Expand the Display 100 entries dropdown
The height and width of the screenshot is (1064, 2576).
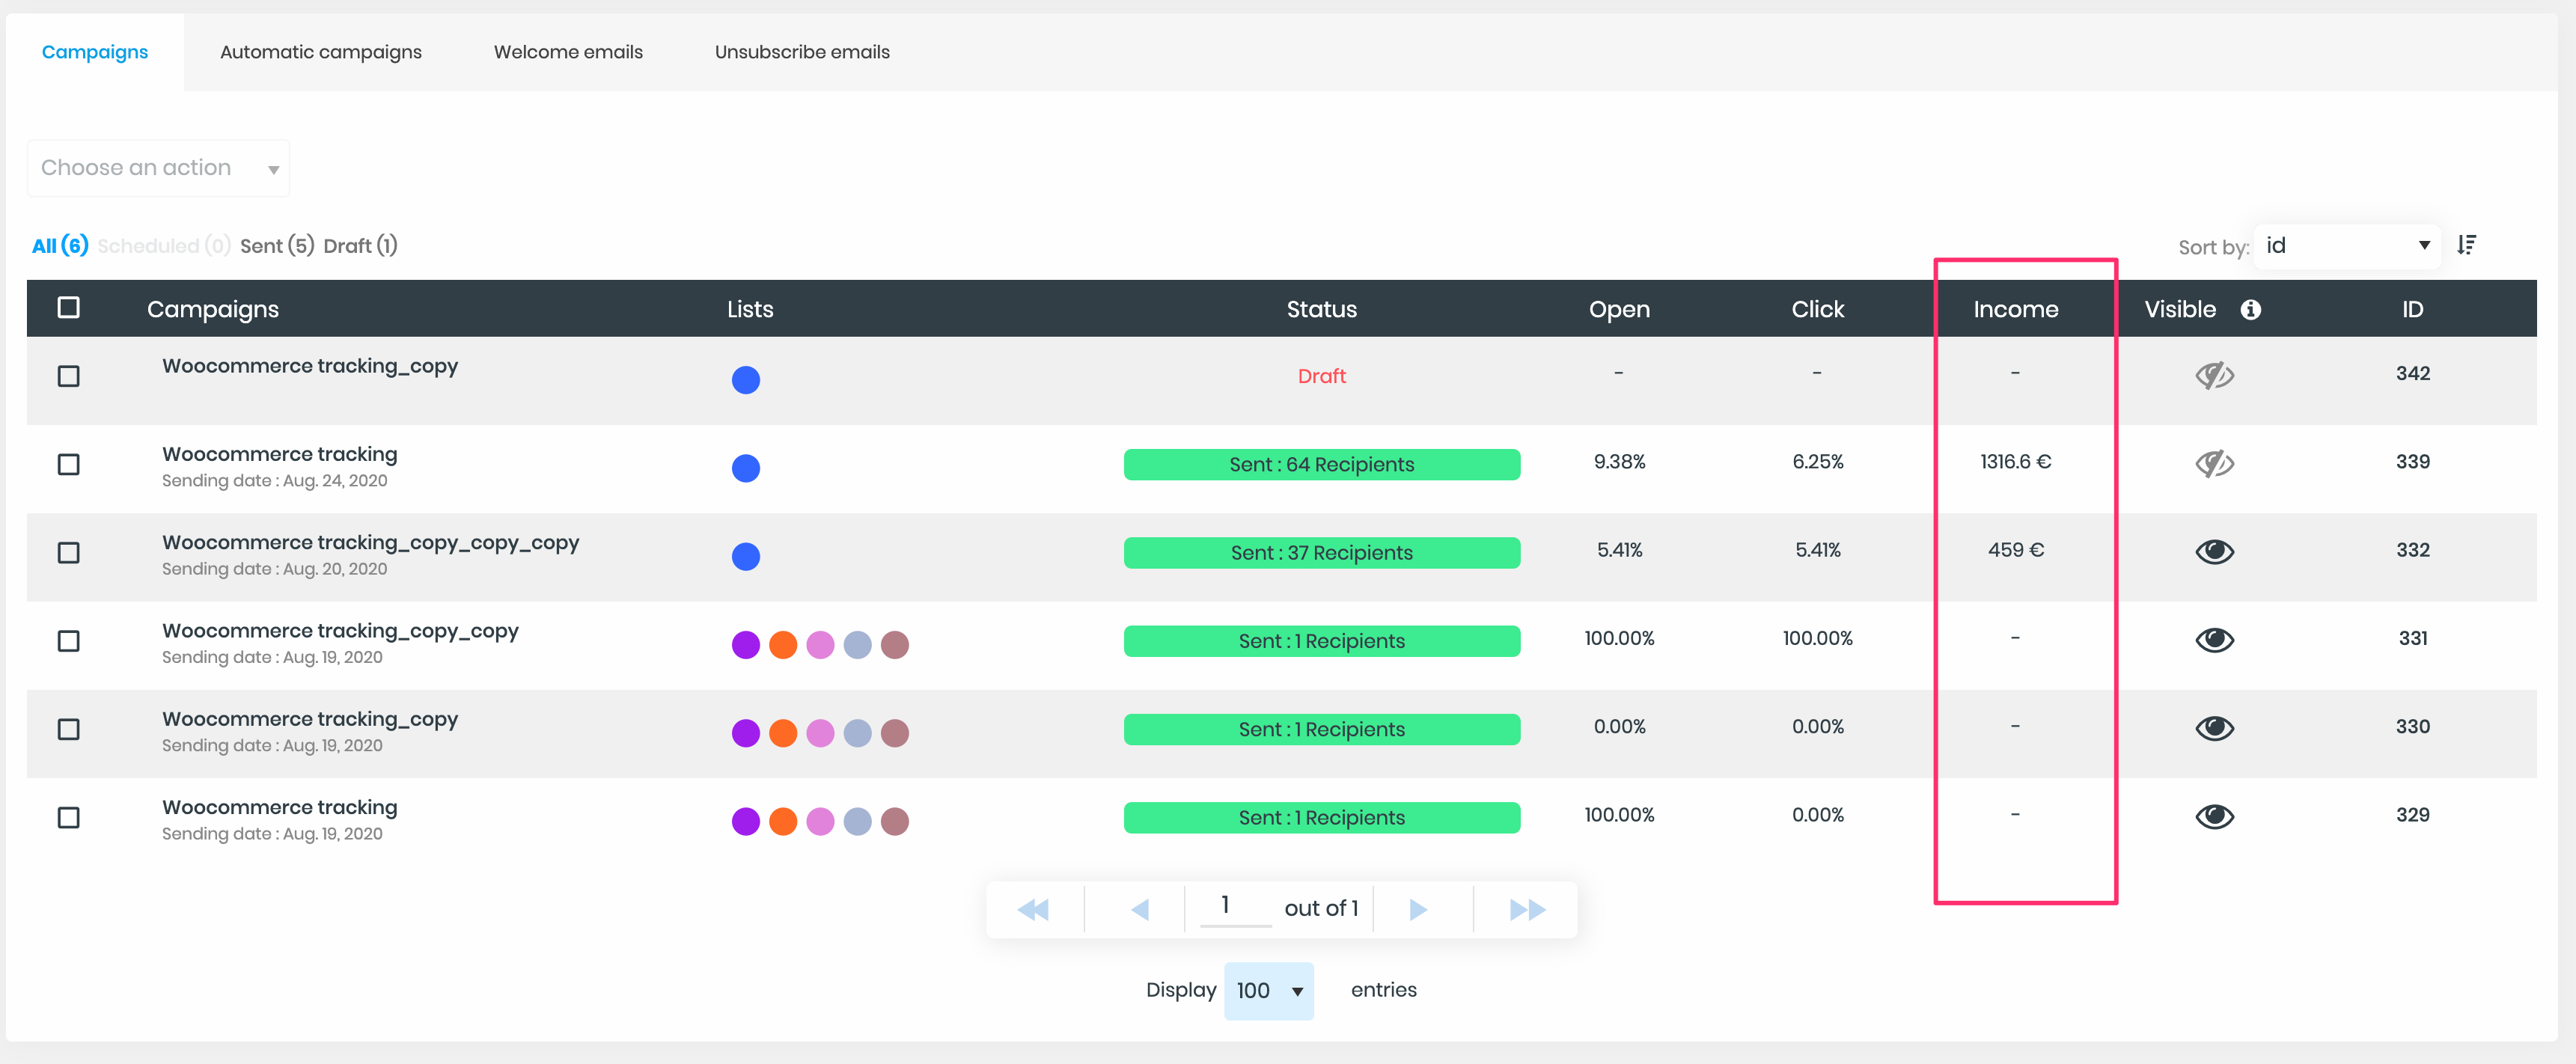tap(1268, 990)
